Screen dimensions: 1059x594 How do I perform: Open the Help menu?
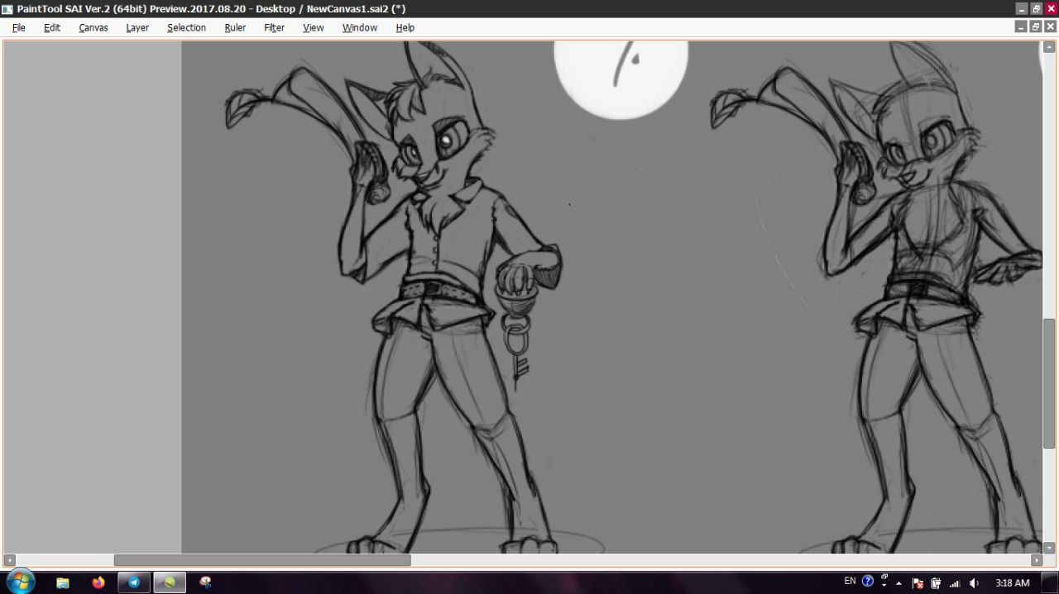click(x=405, y=27)
